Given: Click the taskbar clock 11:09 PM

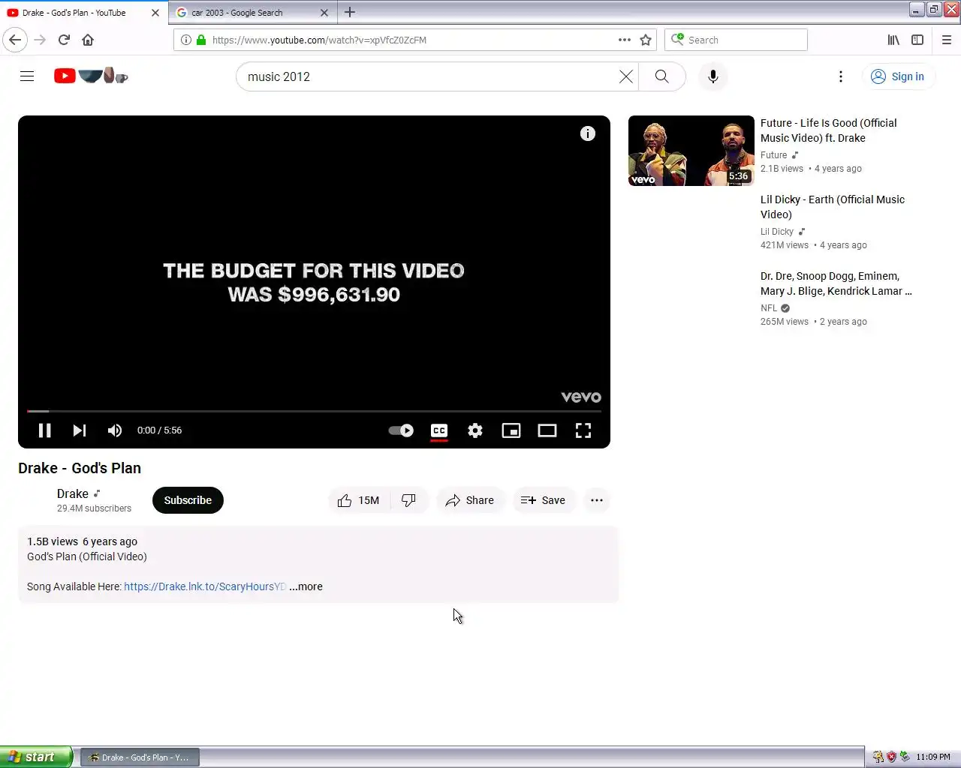Looking at the screenshot, I should [x=932, y=757].
